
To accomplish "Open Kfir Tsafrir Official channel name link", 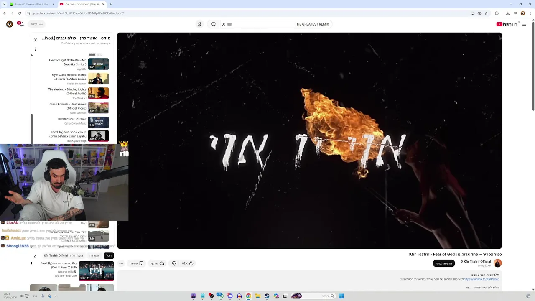I will pyautogui.click(x=477, y=262).
